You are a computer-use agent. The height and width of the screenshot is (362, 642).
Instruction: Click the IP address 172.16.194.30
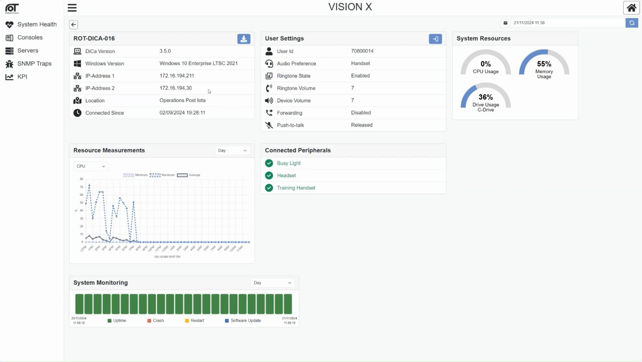(x=176, y=88)
